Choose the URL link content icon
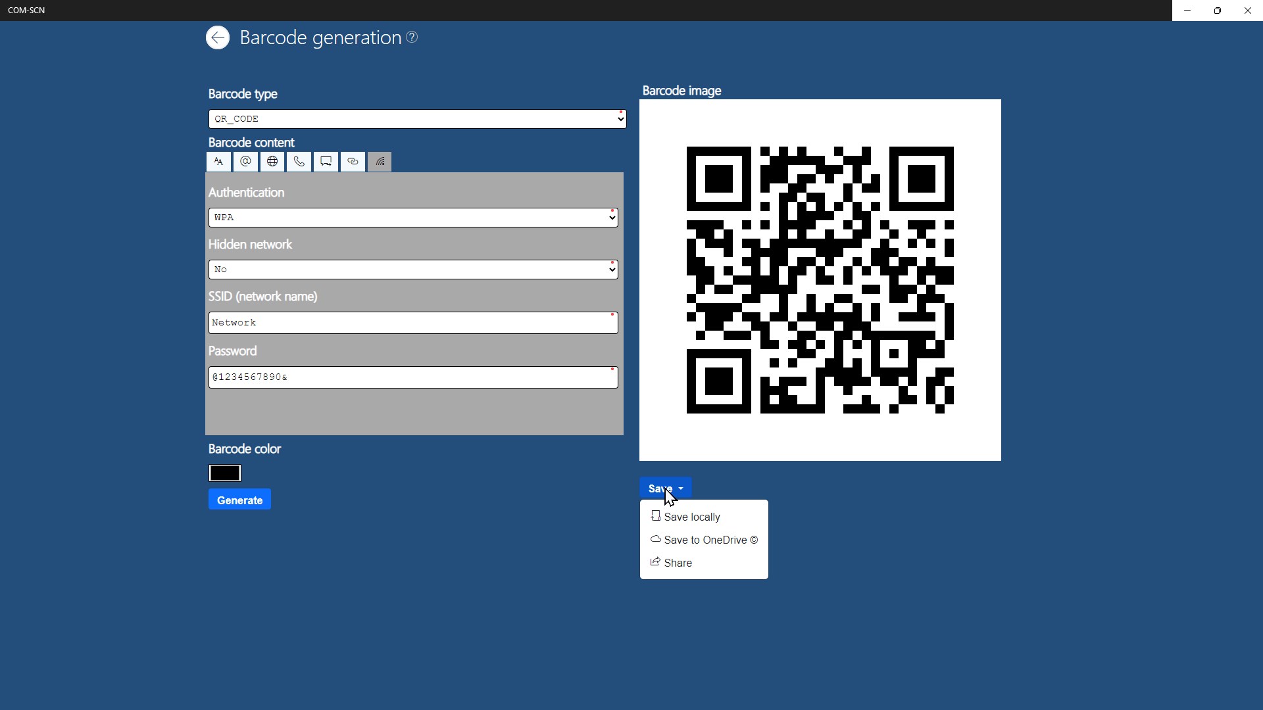This screenshot has height=710, width=1263. 353,162
